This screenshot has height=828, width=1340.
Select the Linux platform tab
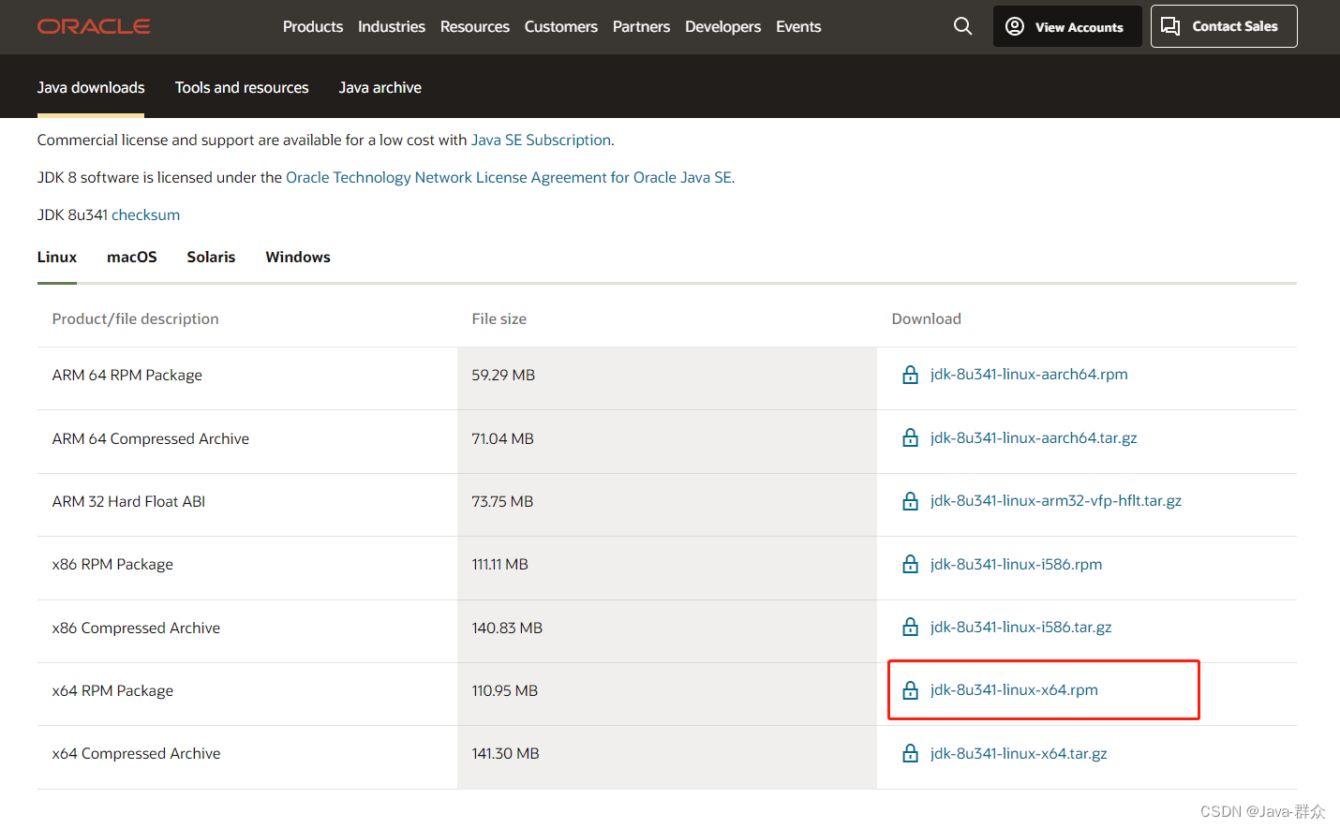click(x=57, y=257)
